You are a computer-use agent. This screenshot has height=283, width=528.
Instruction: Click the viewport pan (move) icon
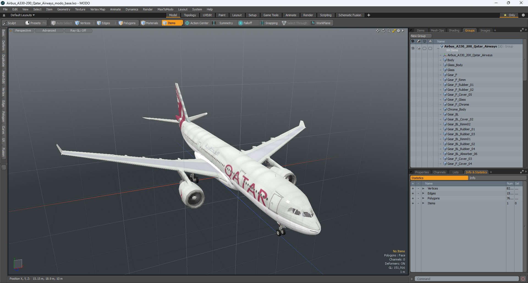378,31
